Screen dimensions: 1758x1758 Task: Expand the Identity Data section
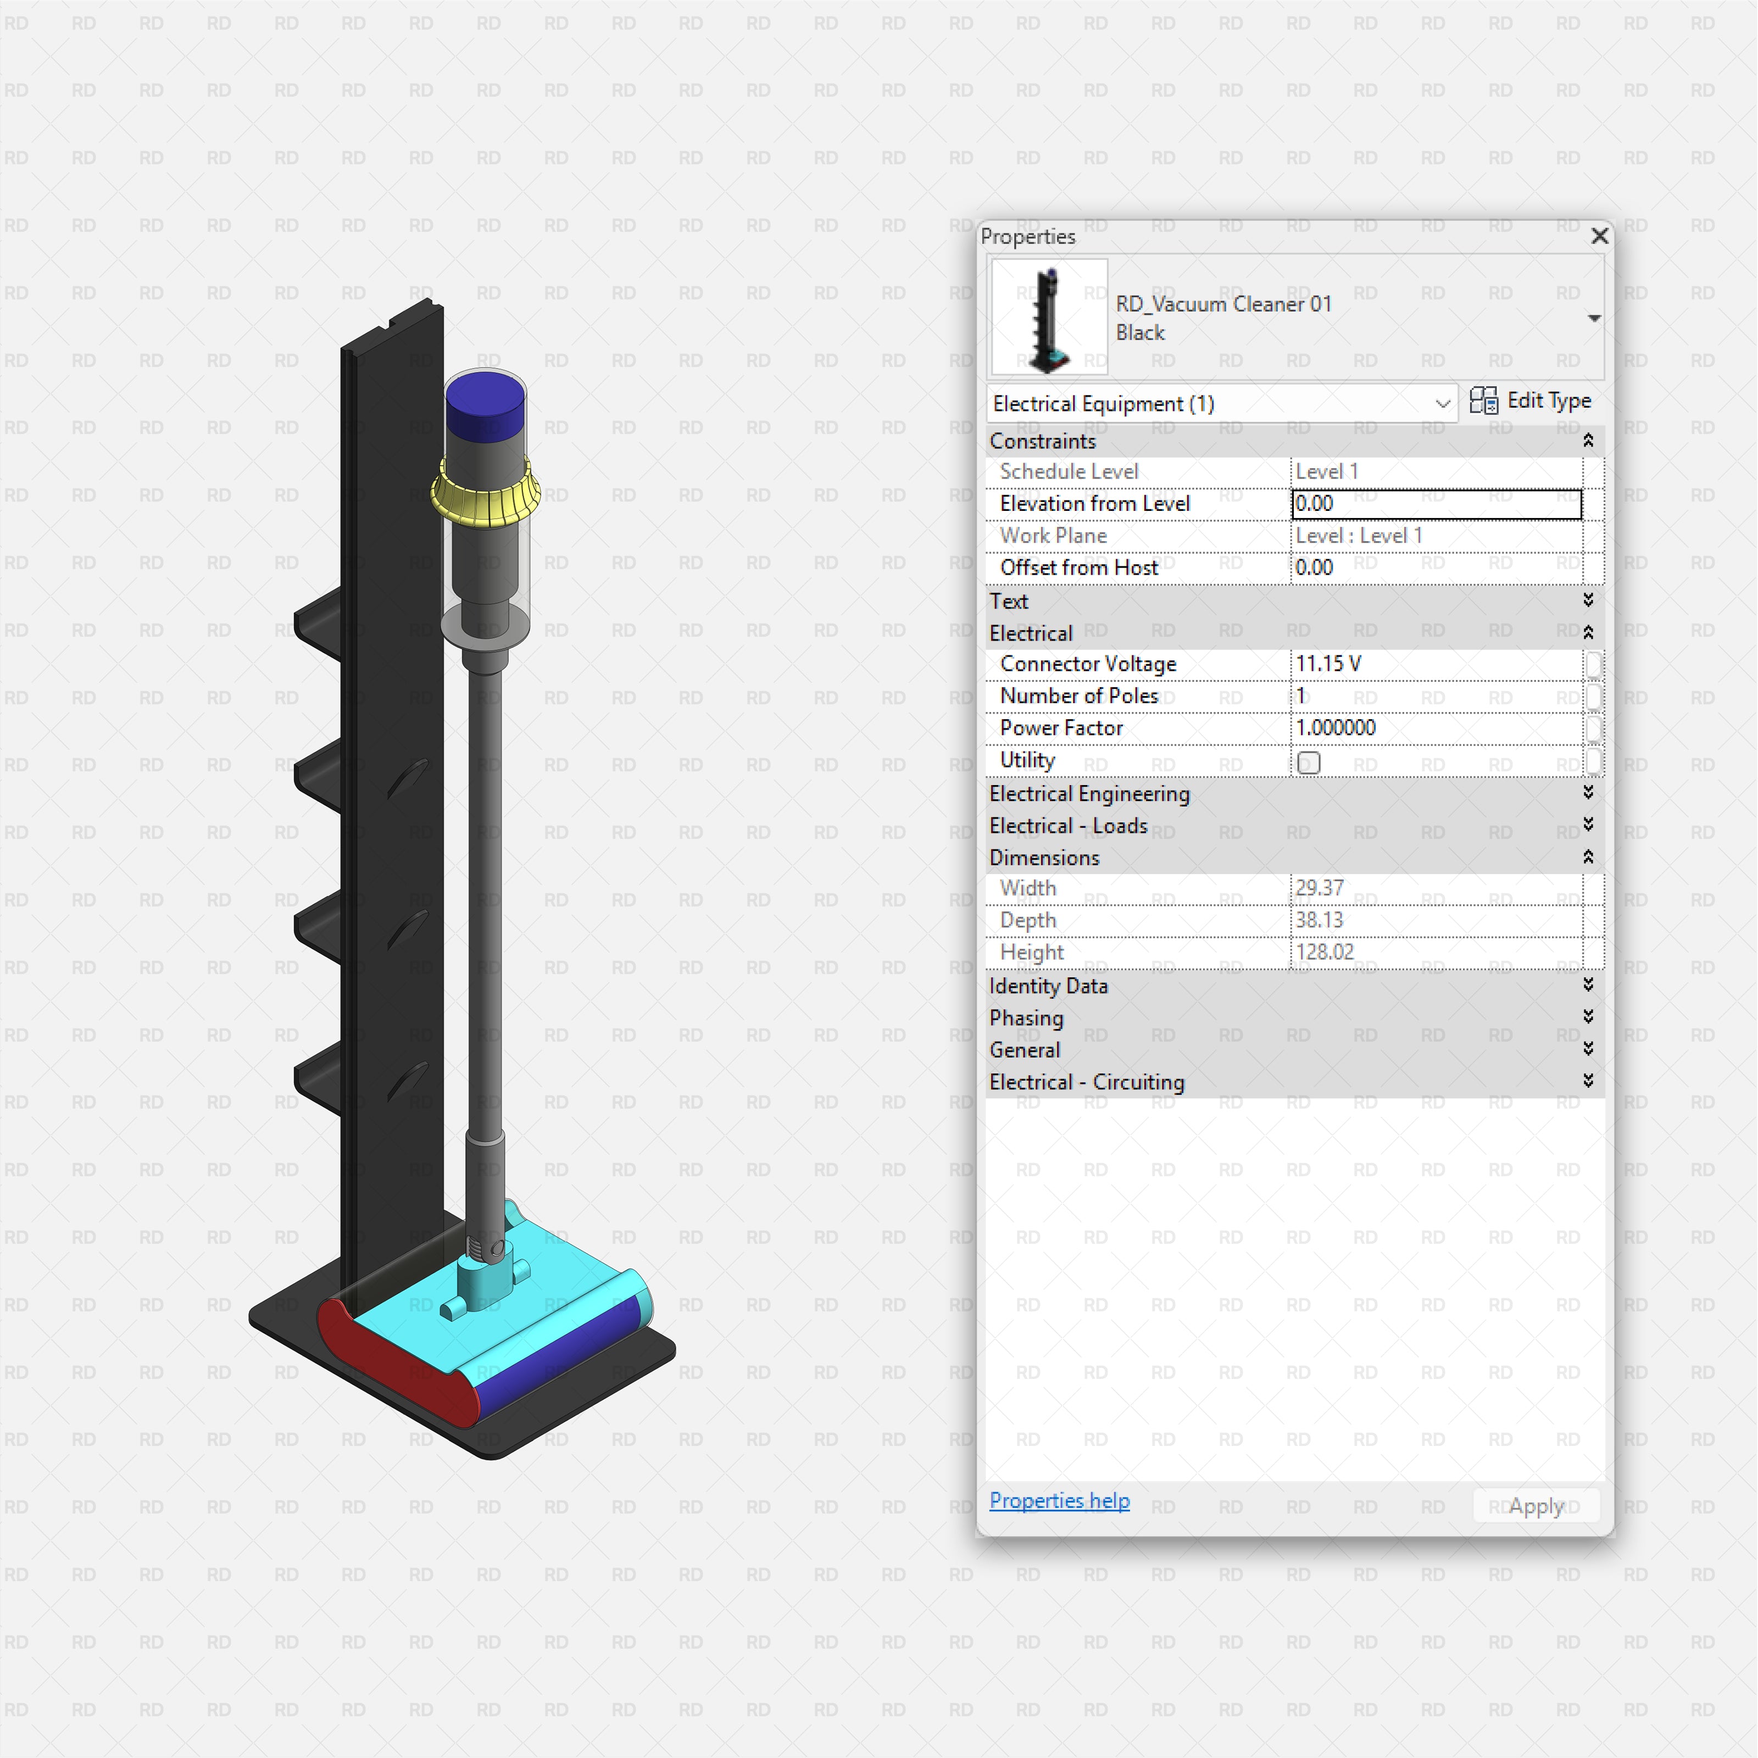[x=1589, y=986]
